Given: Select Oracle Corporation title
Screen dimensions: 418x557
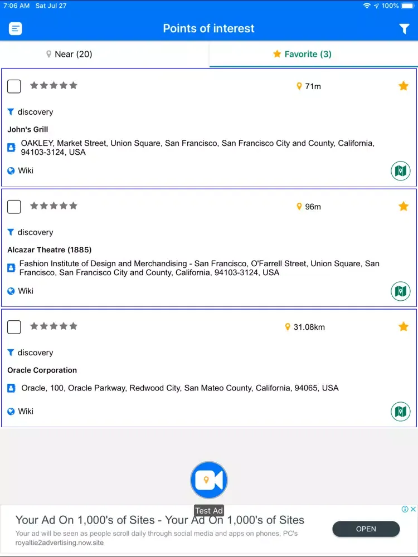Looking at the screenshot, I should (42, 370).
